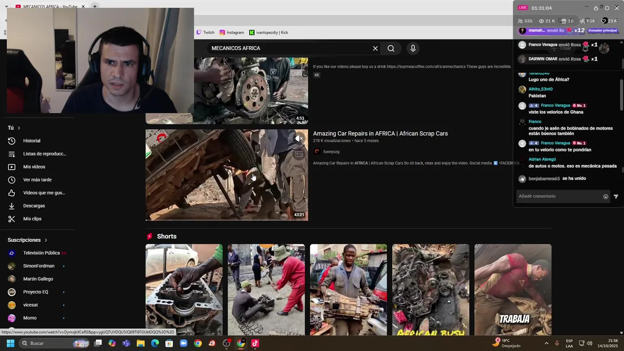This screenshot has height=351, width=624.
Task: Open the Twitch bookmark
Action: (205, 33)
